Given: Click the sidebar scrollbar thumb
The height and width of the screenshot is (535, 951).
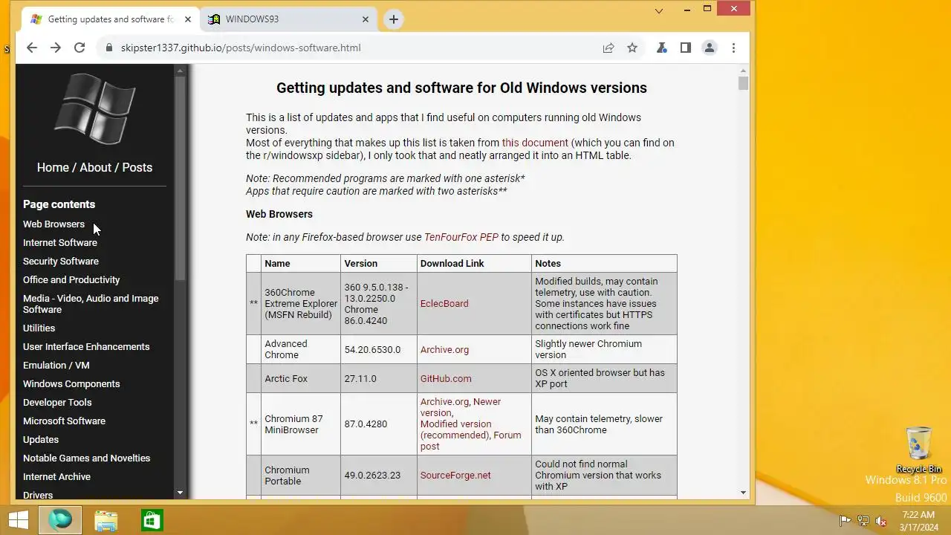Looking at the screenshot, I should tap(180, 178).
